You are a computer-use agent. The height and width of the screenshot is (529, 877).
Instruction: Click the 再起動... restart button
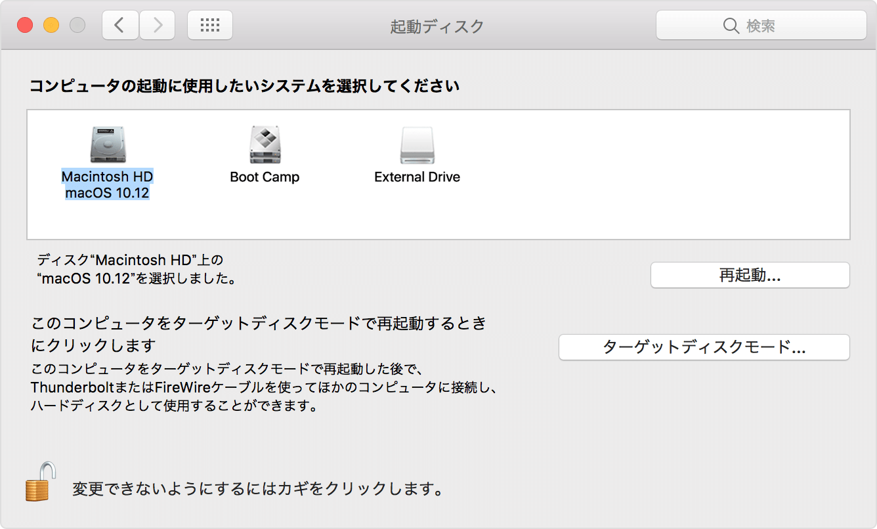[x=750, y=275]
